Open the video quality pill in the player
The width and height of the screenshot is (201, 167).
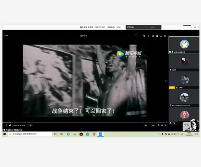(x=146, y=125)
